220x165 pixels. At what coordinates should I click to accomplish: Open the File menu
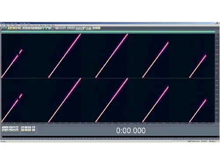pos(2,25)
